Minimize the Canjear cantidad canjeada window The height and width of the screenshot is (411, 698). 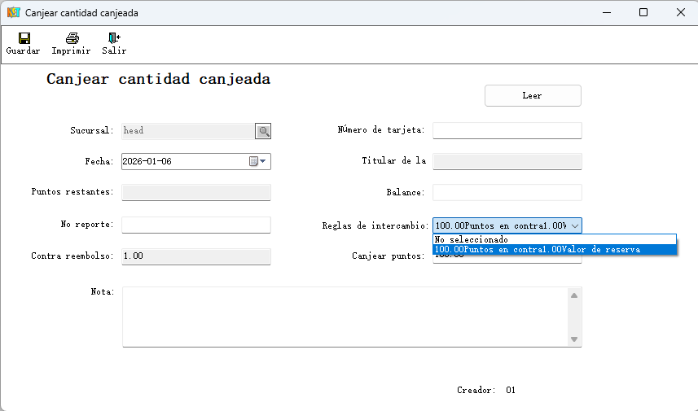click(x=606, y=13)
